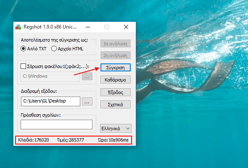
Task: Click the Πρόσθεση σχολίων comment field
Action: click(x=56, y=125)
